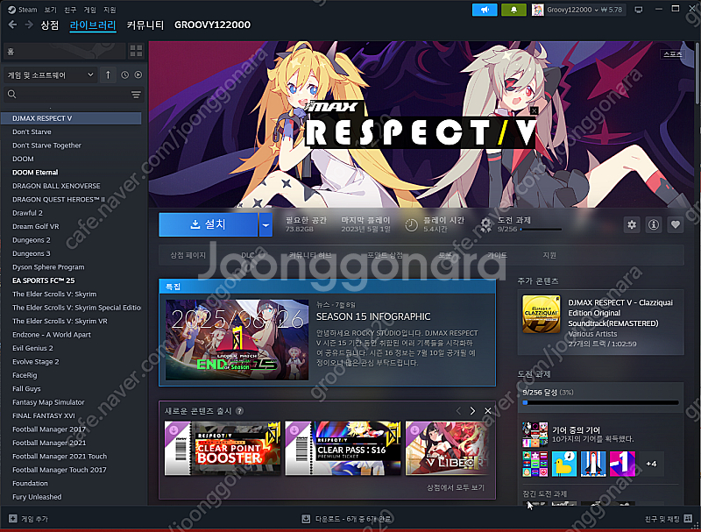This screenshot has width=701, height=532.
Task: Open advanced filter options in search bar
Action: pos(136,95)
